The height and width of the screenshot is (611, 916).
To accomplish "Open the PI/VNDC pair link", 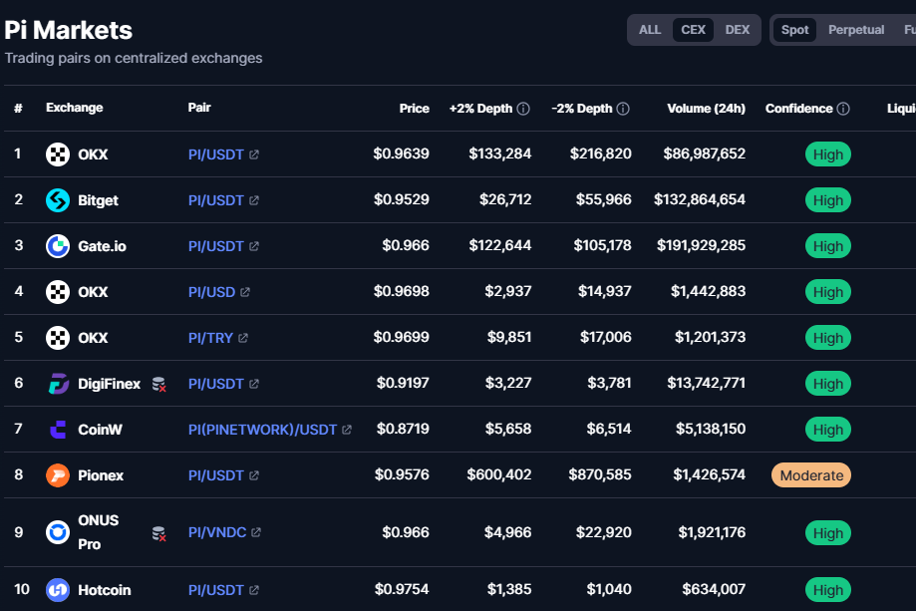I will (216, 532).
